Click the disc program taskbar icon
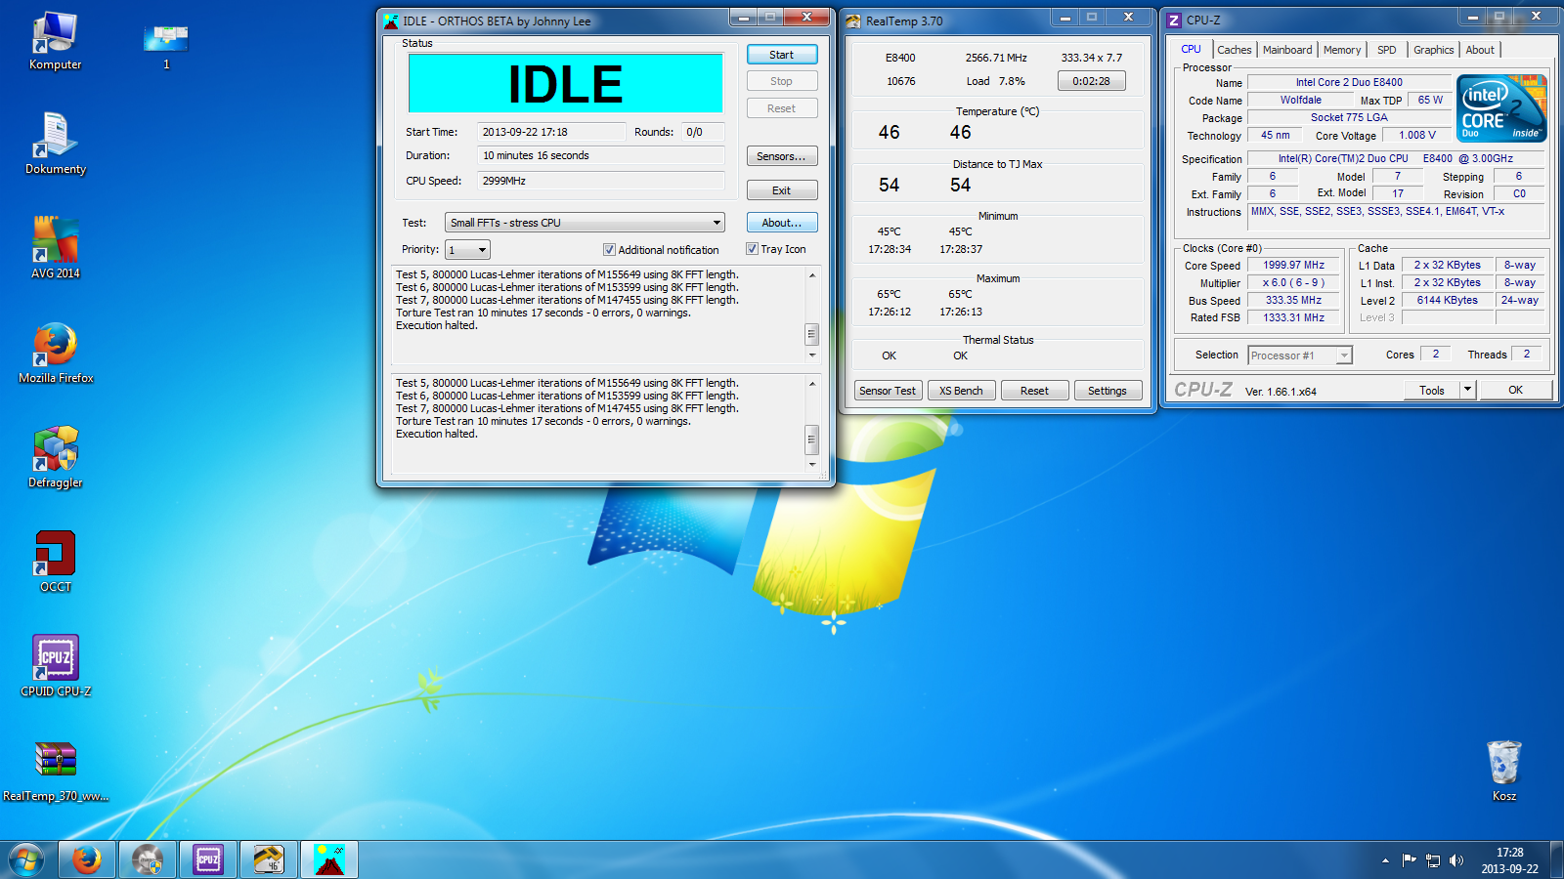This screenshot has height=879, width=1564. [148, 859]
